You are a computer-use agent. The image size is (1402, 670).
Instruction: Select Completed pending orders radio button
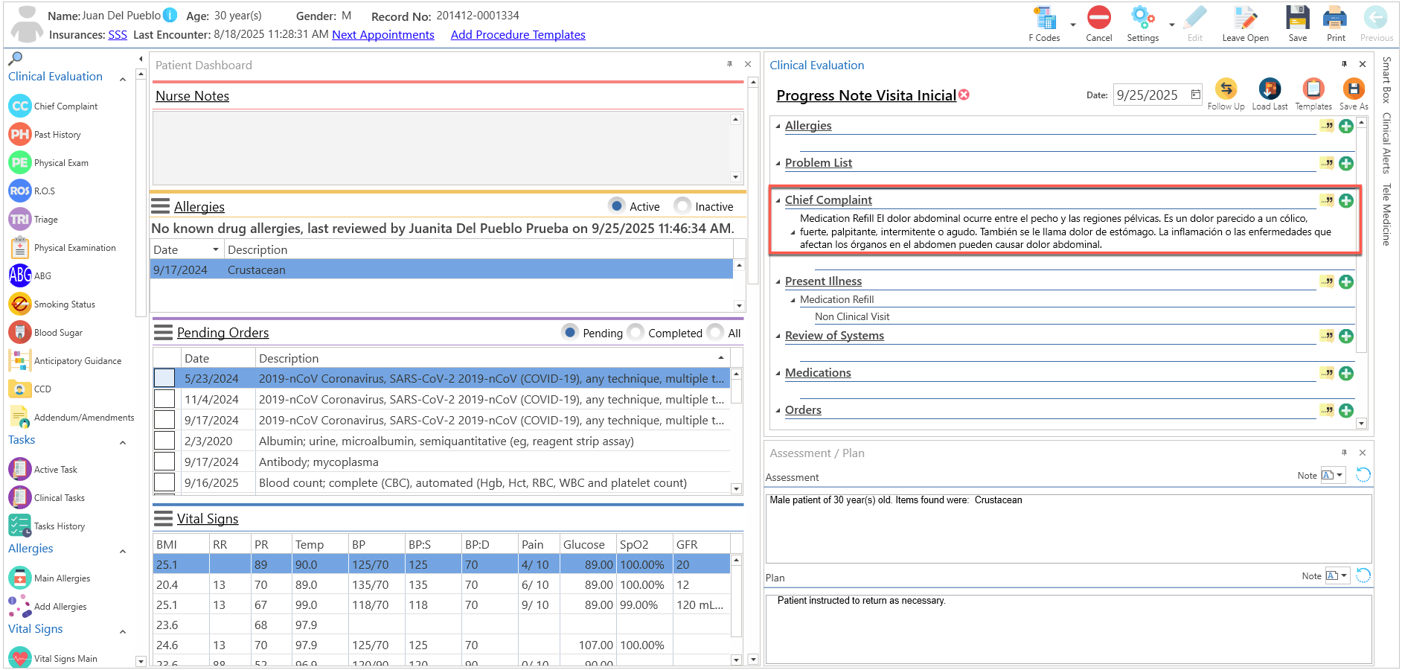click(636, 332)
